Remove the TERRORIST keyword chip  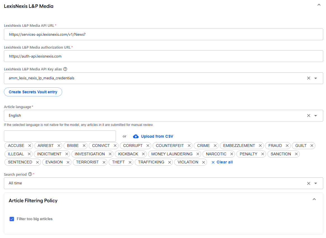point(104,162)
